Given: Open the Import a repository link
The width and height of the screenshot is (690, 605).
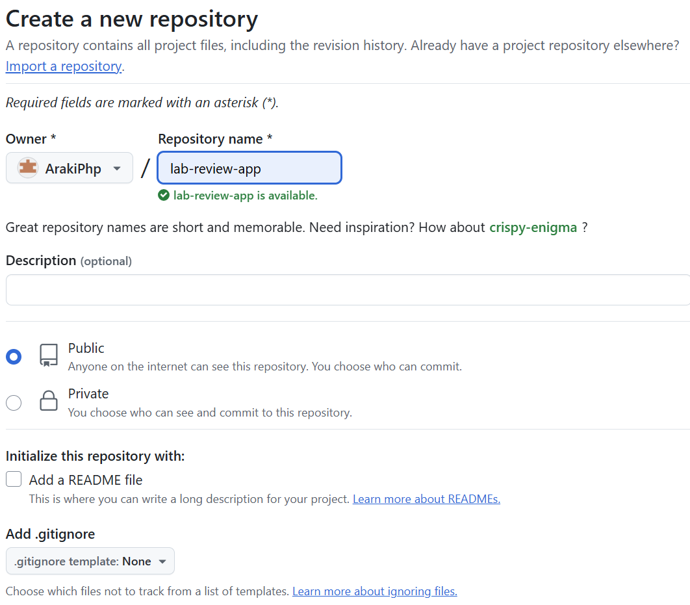Looking at the screenshot, I should click(64, 66).
